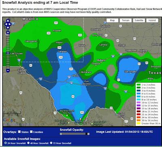This screenshot has height=147, width=162.
Task: Switch to Terrain map view
Action: pos(126,20)
